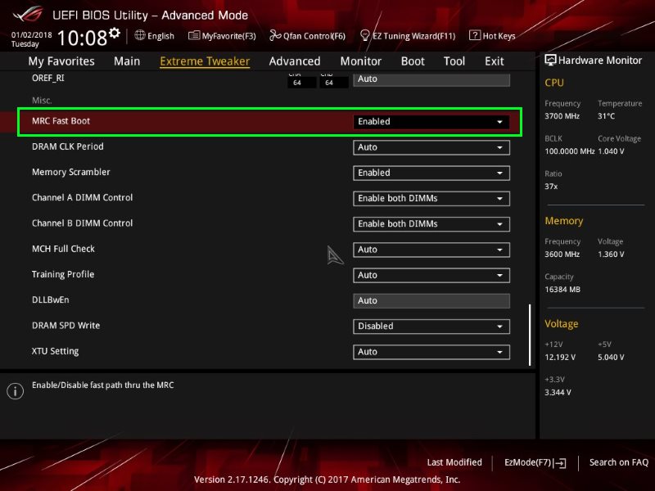Select the DRAM CLK Period label
655x491 pixels.
point(68,146)
